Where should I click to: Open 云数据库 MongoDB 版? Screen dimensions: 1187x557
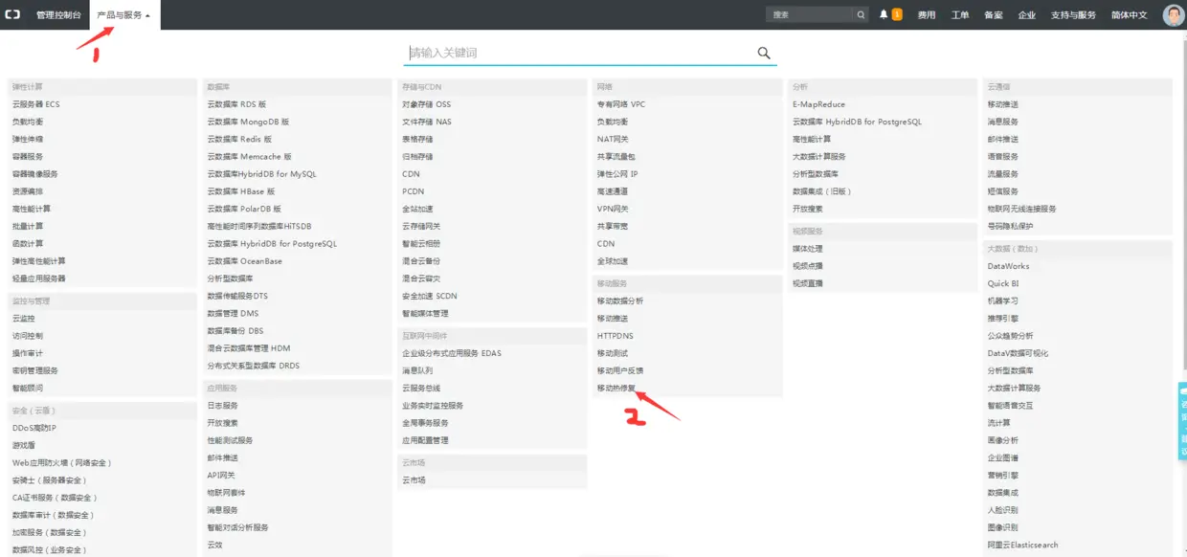pyautogui.click(x=249, y=122)
